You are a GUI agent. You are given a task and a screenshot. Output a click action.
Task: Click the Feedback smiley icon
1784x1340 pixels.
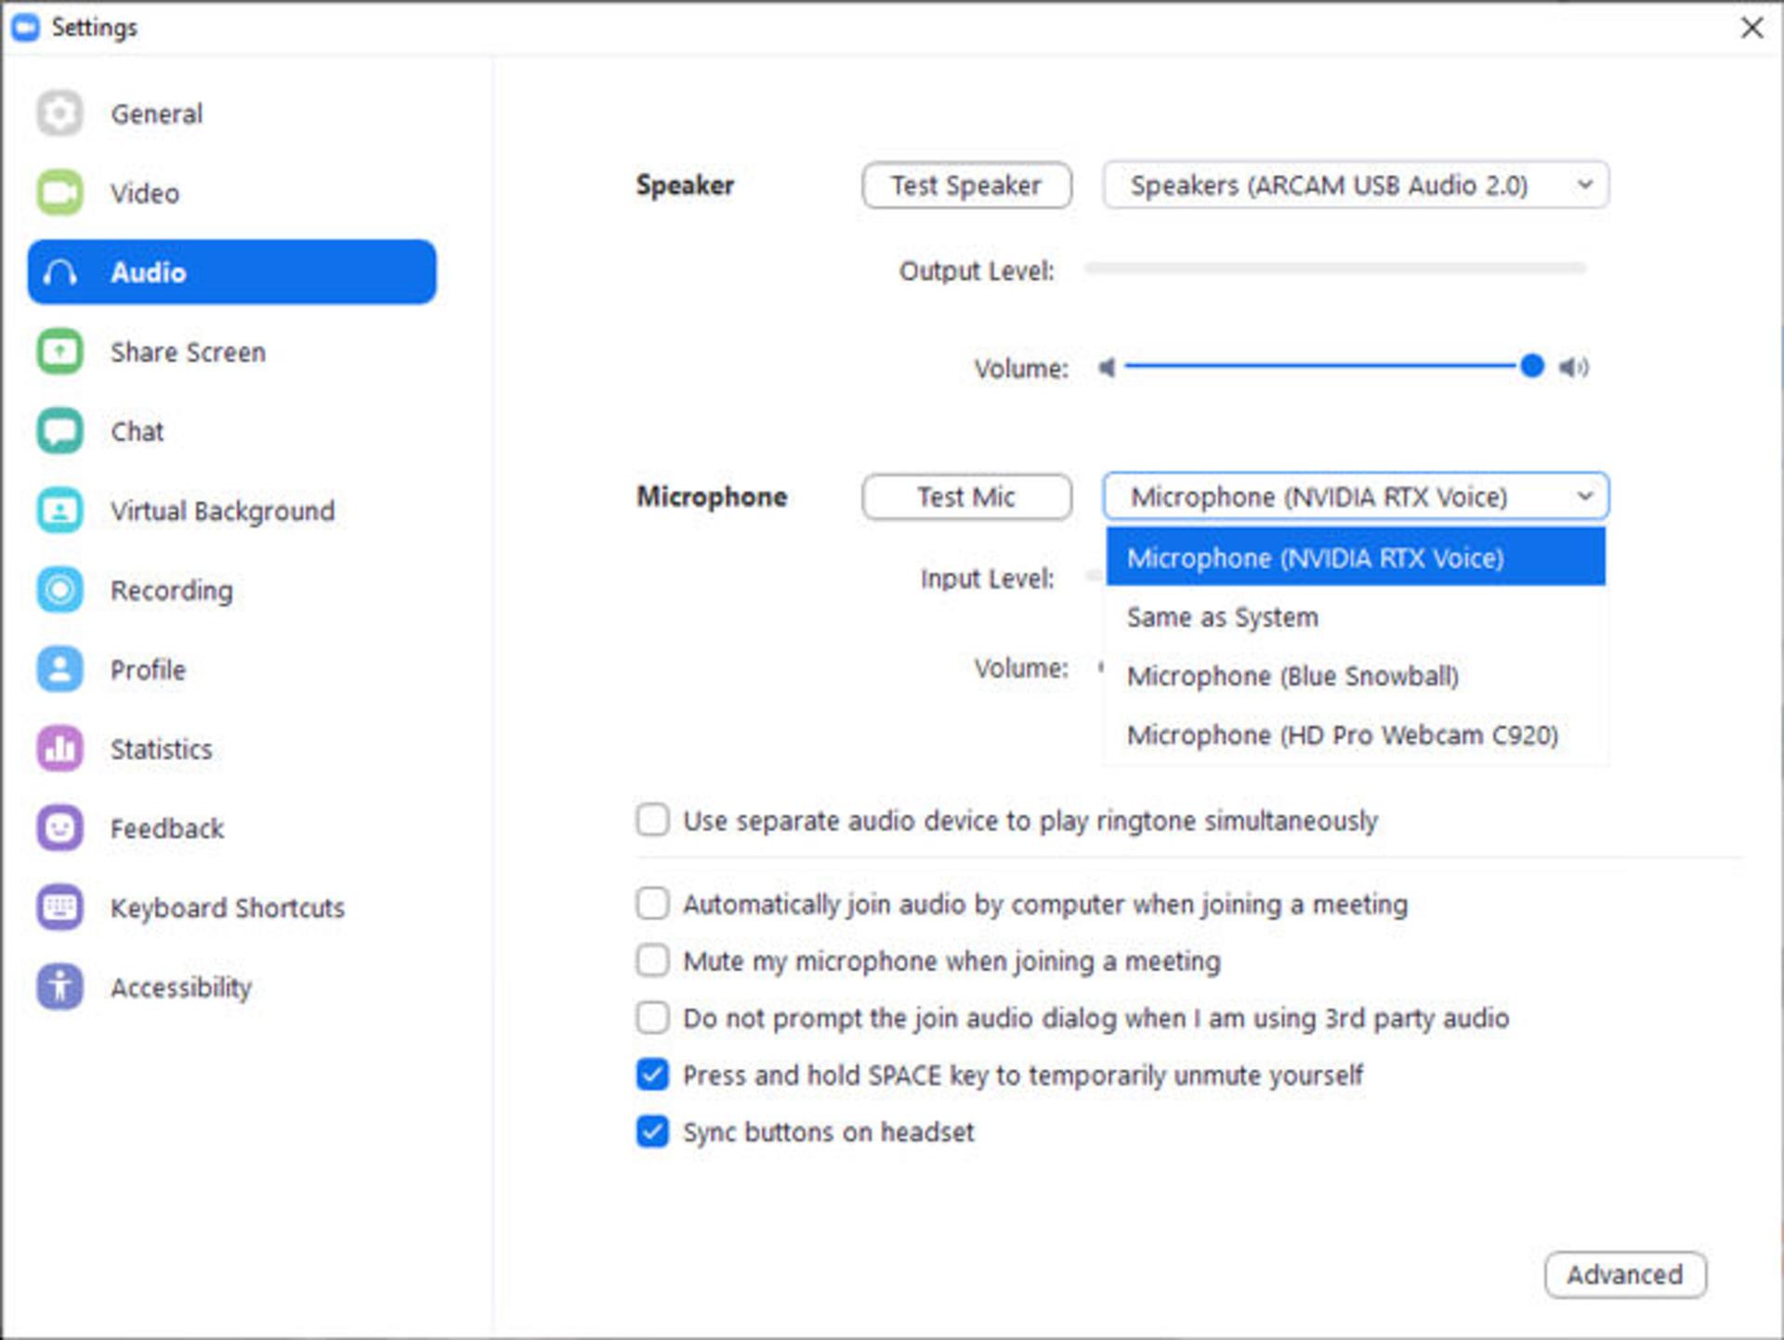[59, 828]
